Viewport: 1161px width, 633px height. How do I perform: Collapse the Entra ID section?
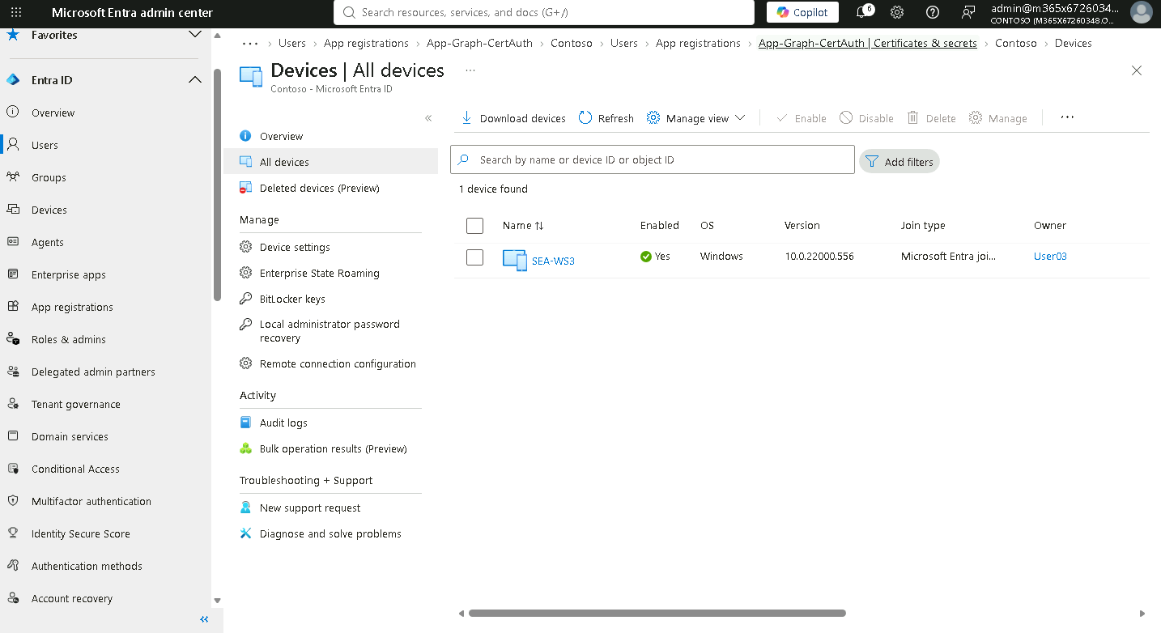click(x=195, y=80)
